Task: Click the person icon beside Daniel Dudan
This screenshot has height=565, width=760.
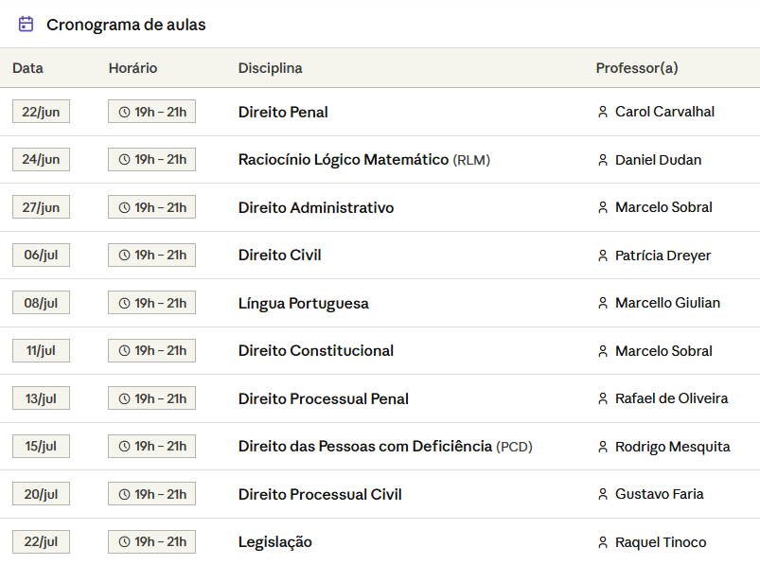Action: (603, 160)
